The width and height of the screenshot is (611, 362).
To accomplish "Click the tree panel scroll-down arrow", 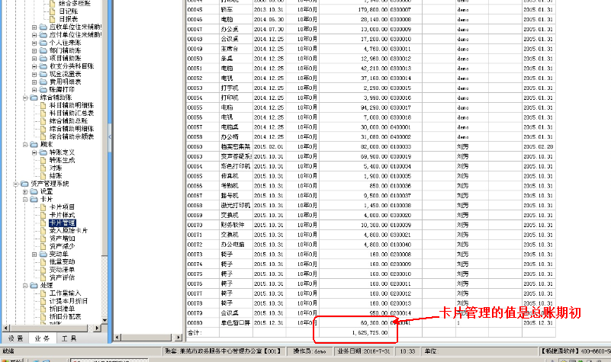I will tap(105, 320).
